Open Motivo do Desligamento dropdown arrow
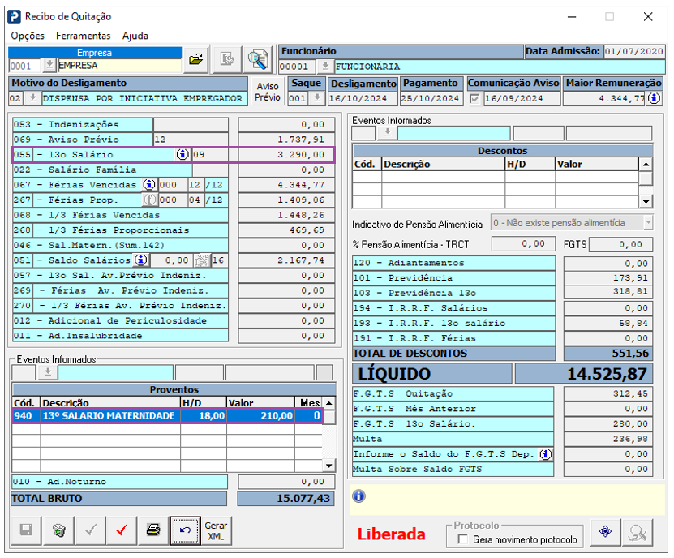The image size is (674, 558). point(32,98)
